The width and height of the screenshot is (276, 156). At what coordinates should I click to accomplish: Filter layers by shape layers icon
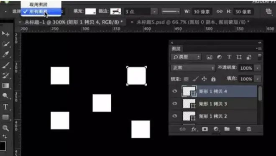coord(239,57)
